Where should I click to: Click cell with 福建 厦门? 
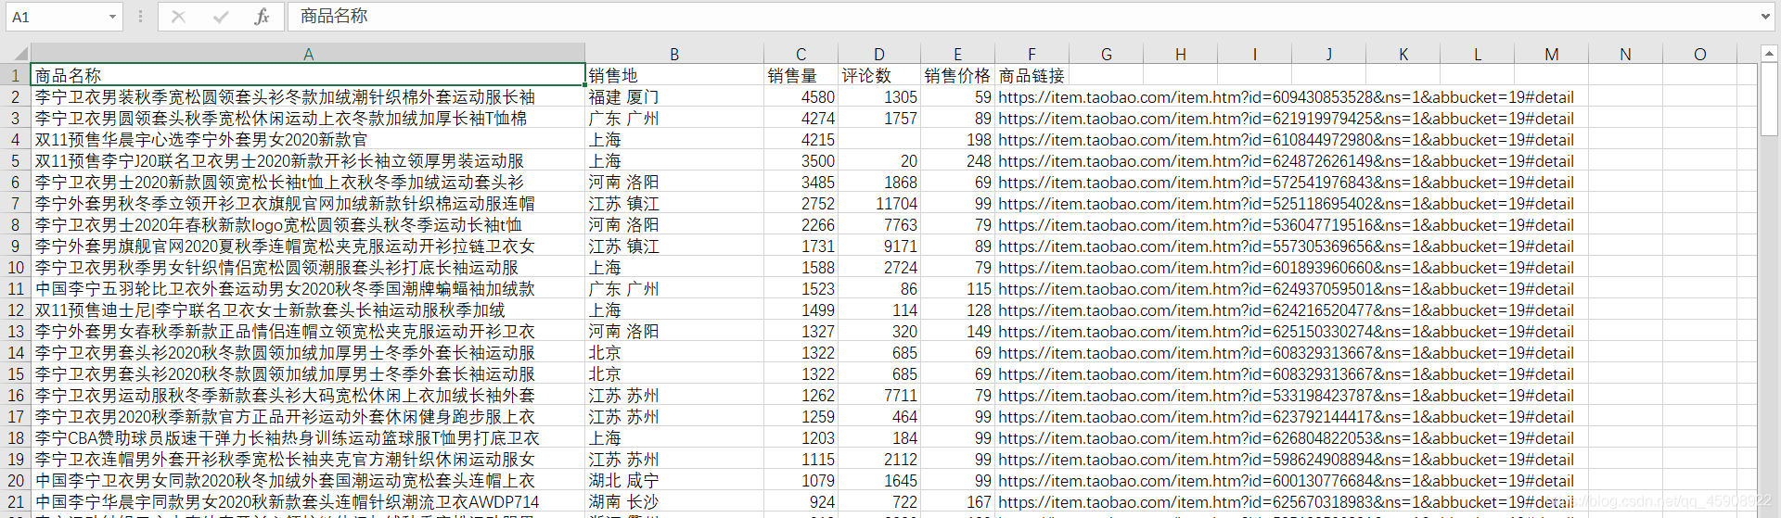click(674, 96)
